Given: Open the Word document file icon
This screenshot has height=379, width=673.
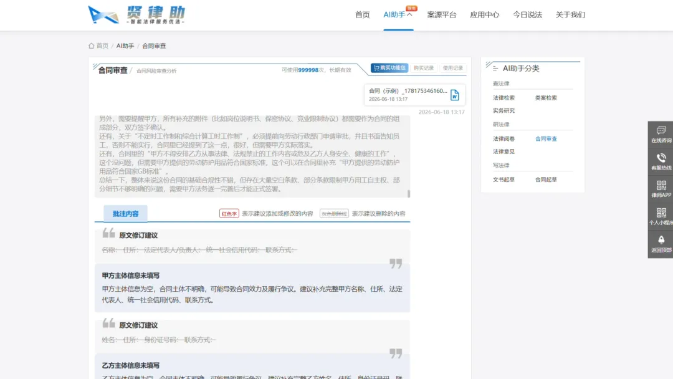Looking at the screenshot, I should click(x=454, y=95).
